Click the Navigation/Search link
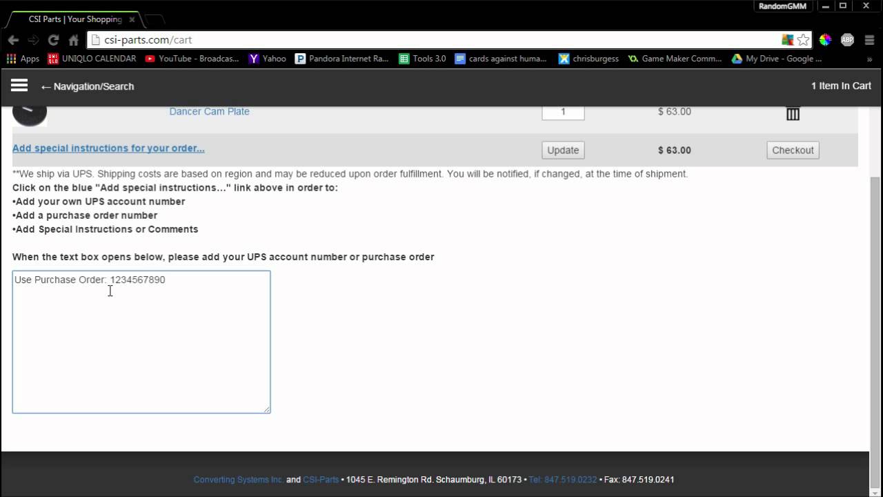Screen dimensions: 883x497 [87, 86]
